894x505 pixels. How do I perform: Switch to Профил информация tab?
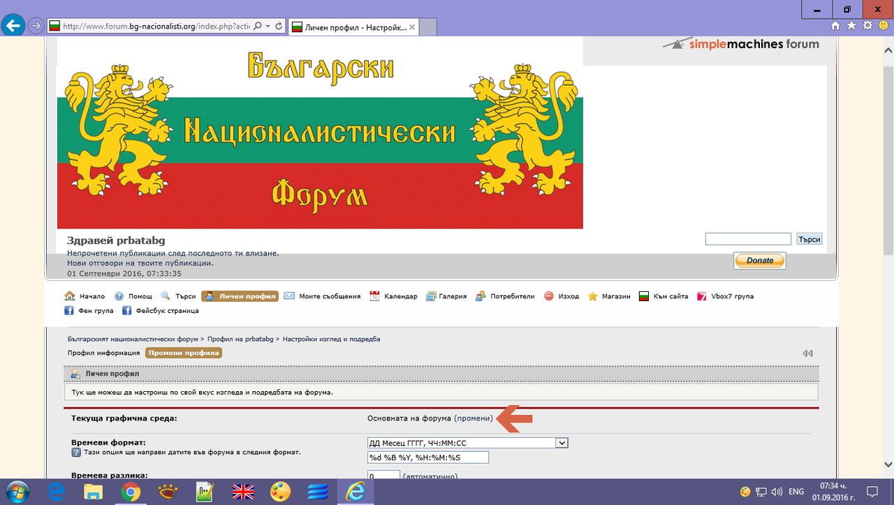(103, 353)
